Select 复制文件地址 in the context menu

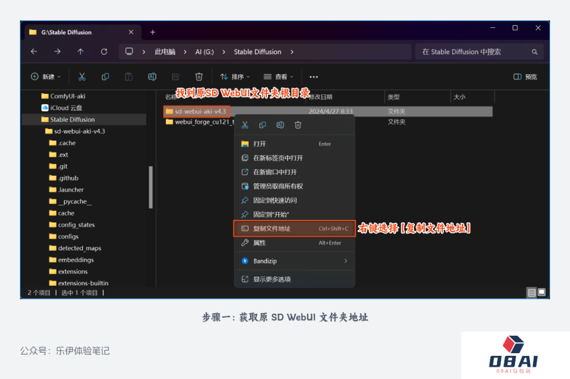click(x=294, y=228)
